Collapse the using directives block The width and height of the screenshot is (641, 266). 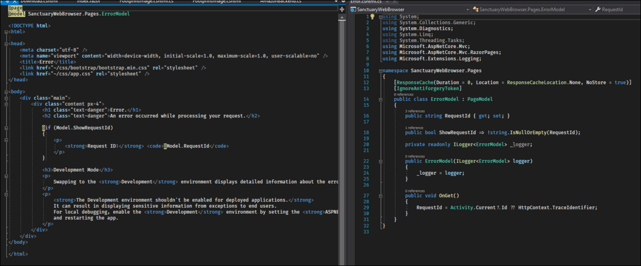click(x=380, y=17)
